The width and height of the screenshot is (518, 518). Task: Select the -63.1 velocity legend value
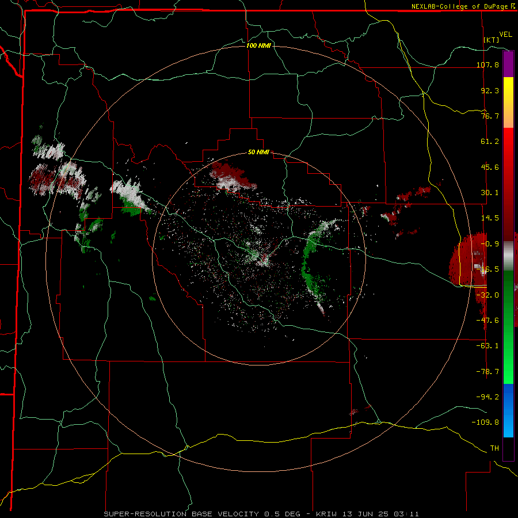pyautogui.click(x=487, y=346)
